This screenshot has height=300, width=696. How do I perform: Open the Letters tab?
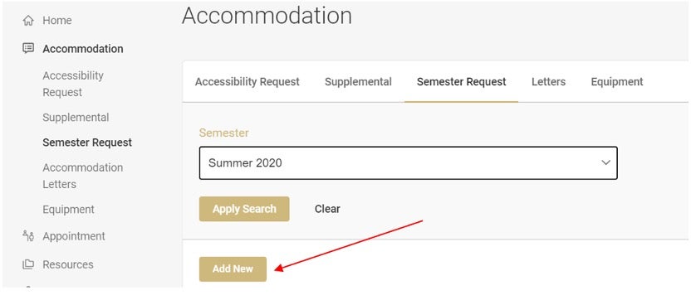(549, 82)
